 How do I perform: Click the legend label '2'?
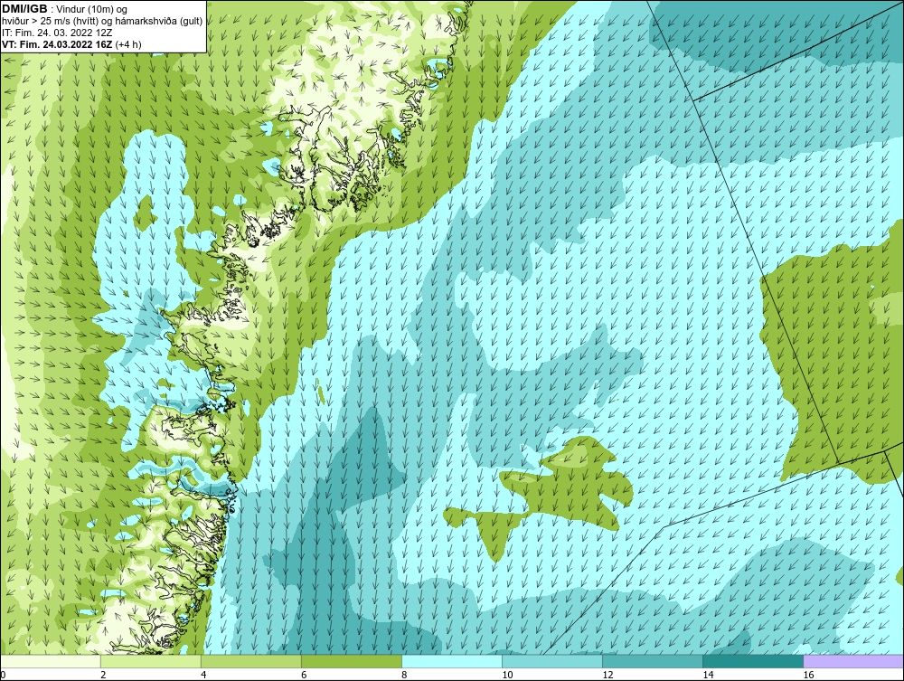click(x=103, y=675)
